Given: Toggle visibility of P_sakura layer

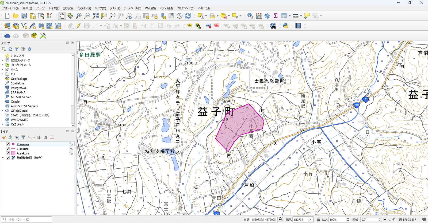Looking at the screenshot, I should (8, 144).
